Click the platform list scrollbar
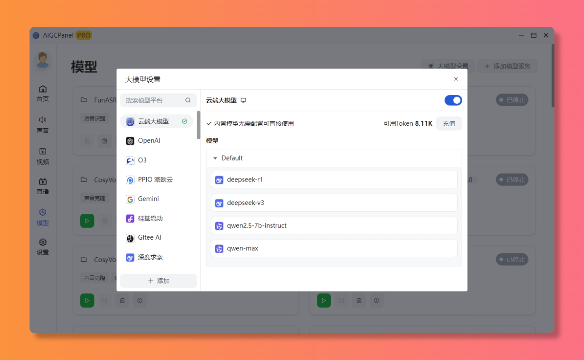Viewport: 584px width, 360px height. tap(198, 125)
